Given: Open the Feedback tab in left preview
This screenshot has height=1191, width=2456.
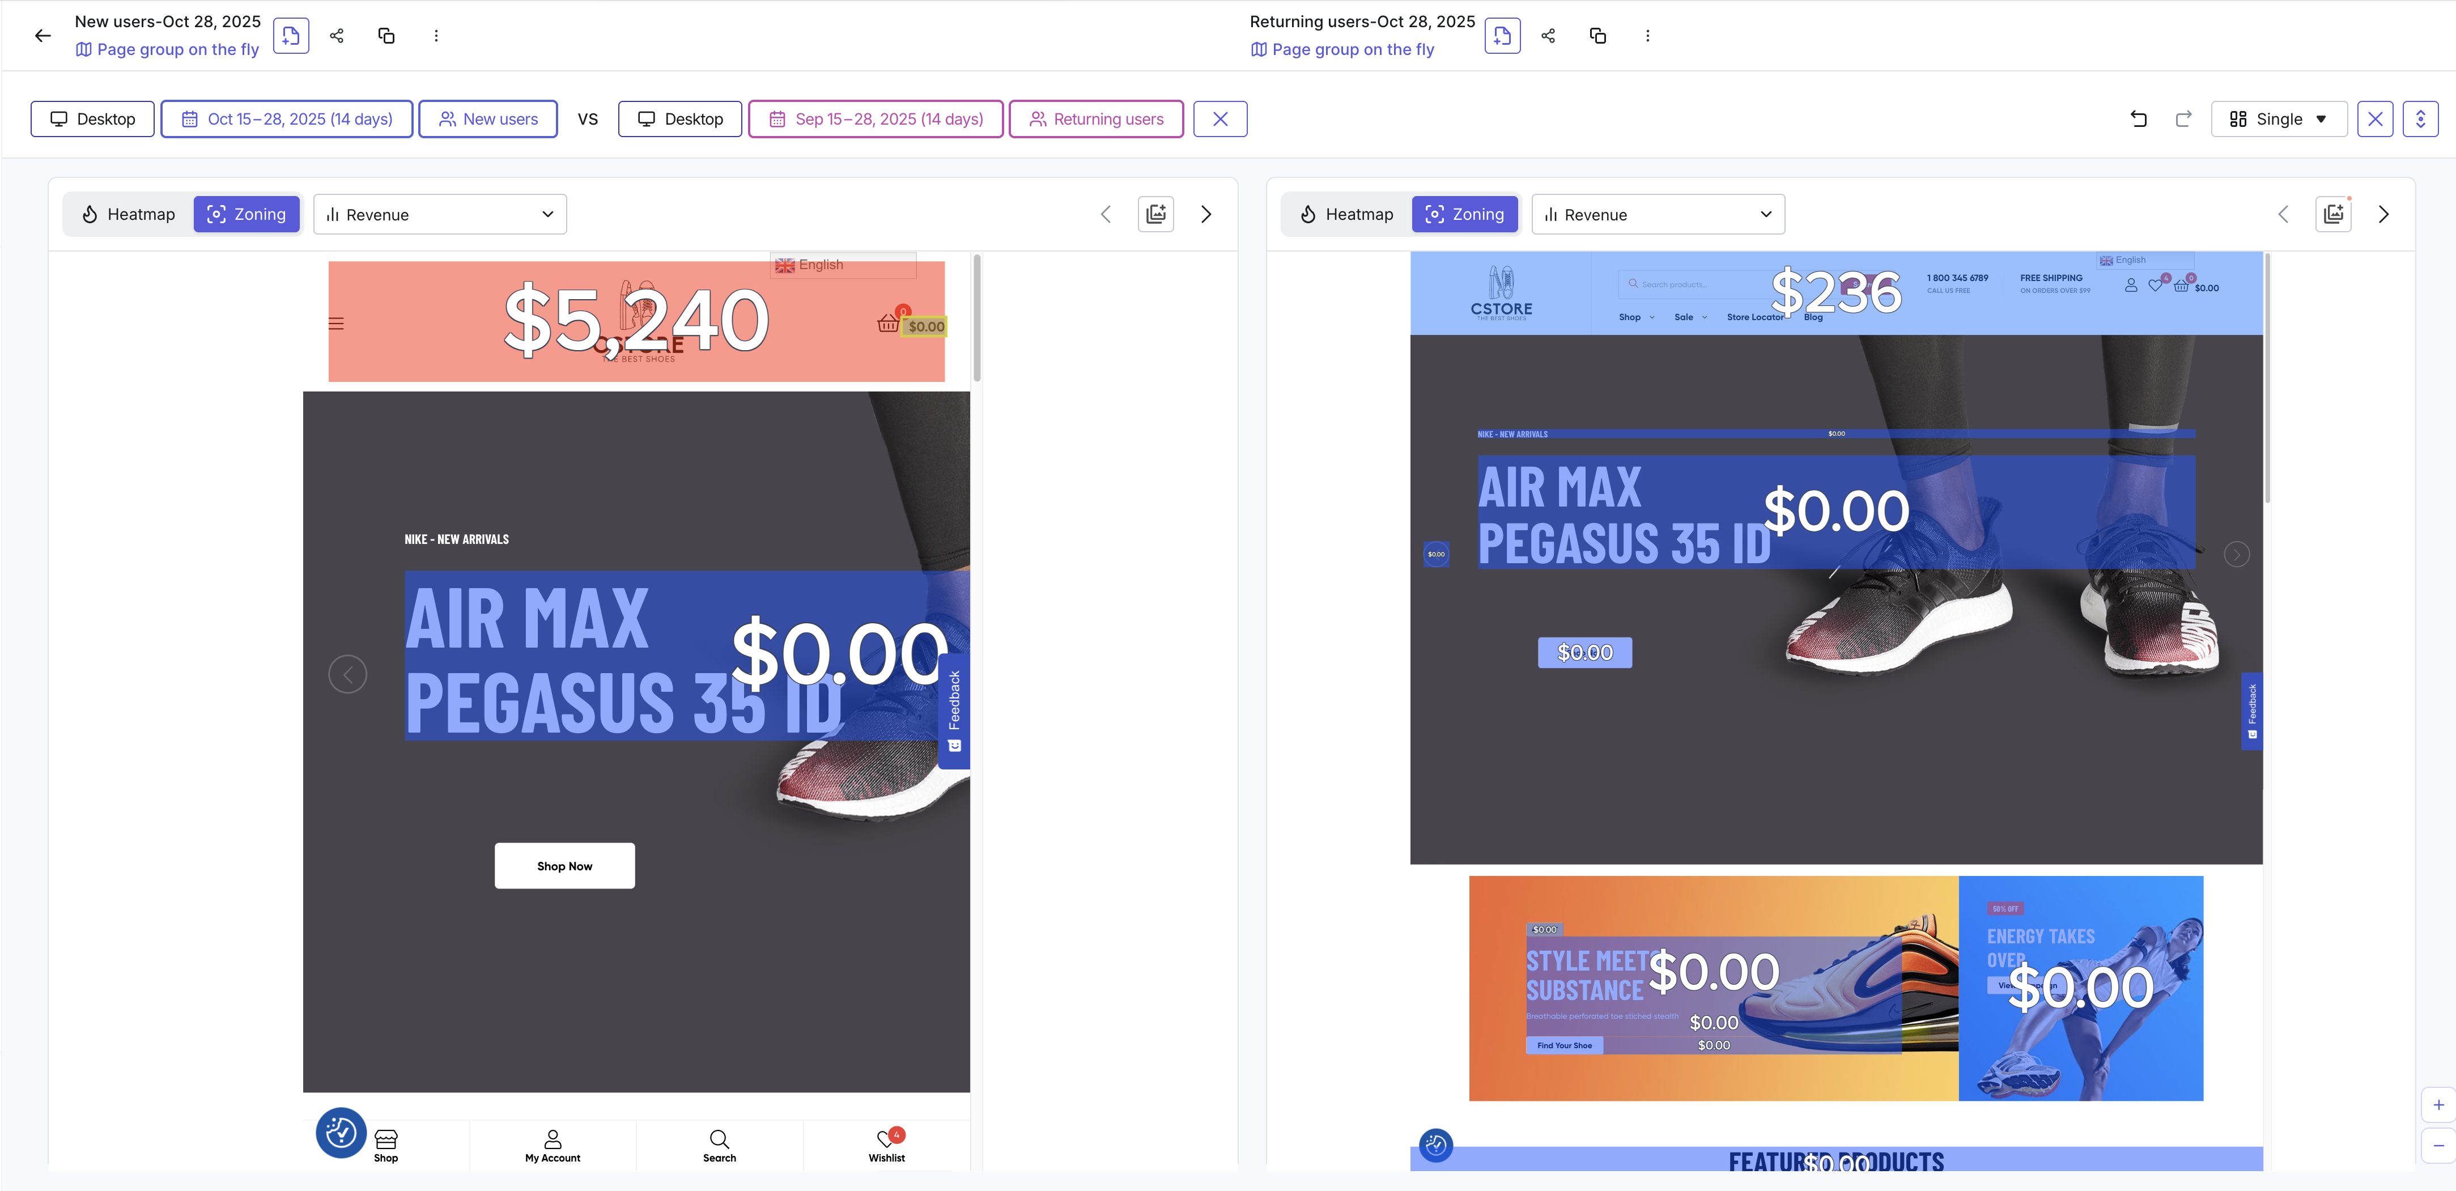Looking at the screenshot, I should pos(954,711).
